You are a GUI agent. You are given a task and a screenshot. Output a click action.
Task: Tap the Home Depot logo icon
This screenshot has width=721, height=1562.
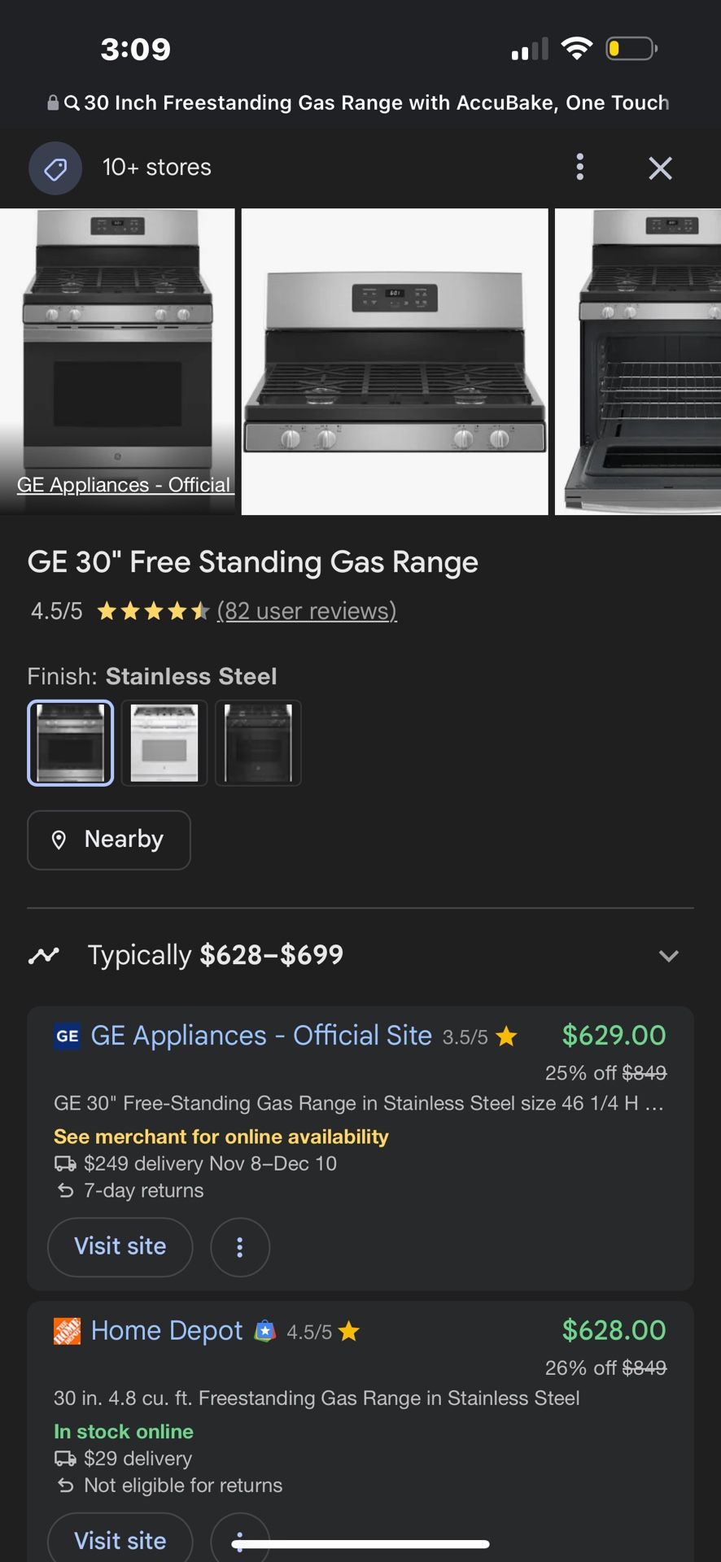[67, 1331]
